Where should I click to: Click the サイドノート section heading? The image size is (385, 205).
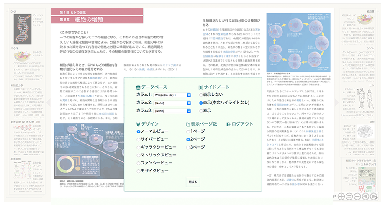tap(216, 87)
